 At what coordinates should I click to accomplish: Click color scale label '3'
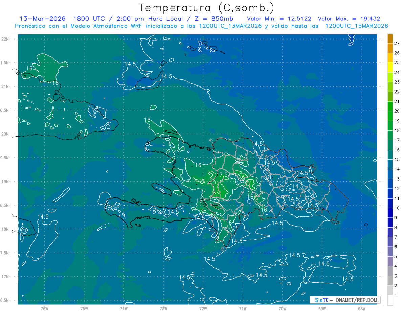396,276
